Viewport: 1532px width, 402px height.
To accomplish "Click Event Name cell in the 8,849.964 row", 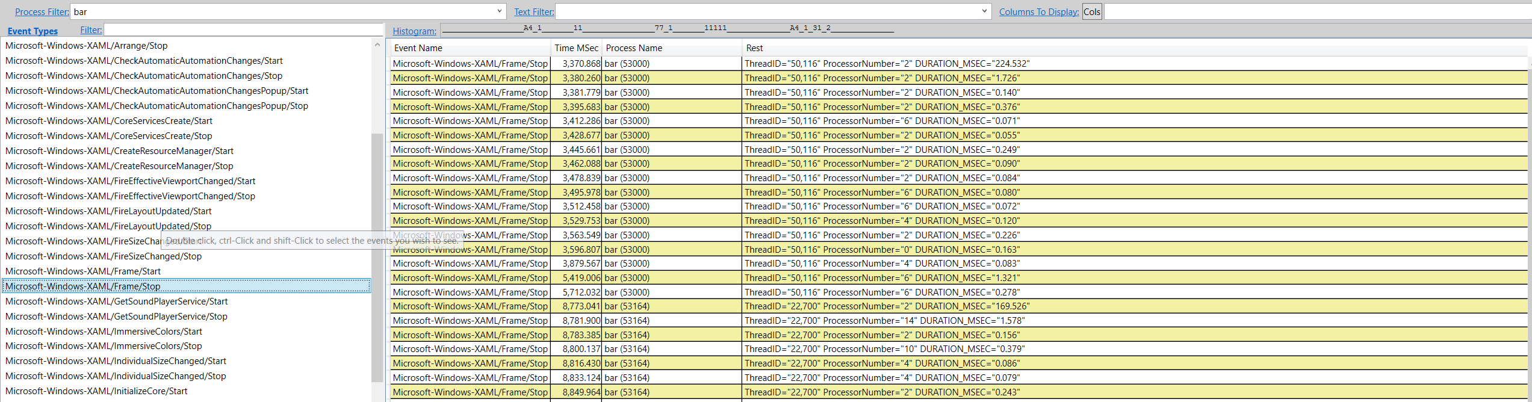I will point(470,392).
